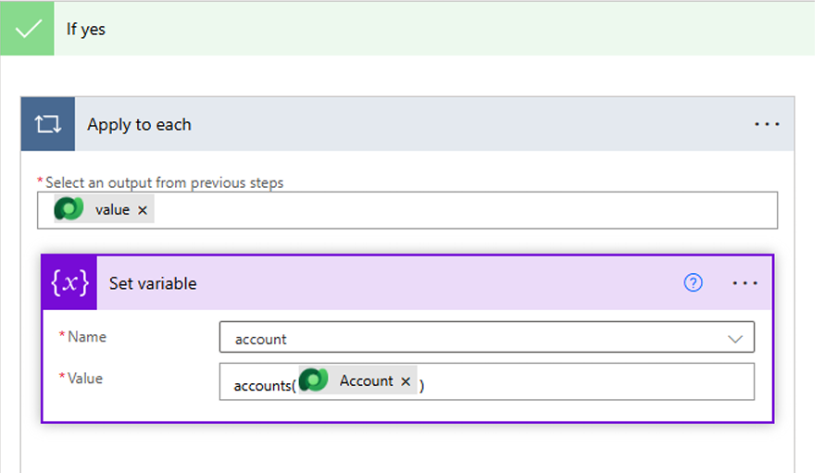This screenshot has height=473, width=825.
Task: Click the account text in Name combo box
Action: tap(261, 339)
